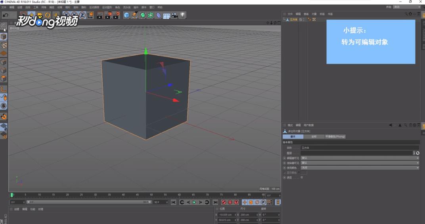The height and width of the screenshot is (224, 425).
Task: Open the 创建 menu in Material Manager
Action: (17, 209)
